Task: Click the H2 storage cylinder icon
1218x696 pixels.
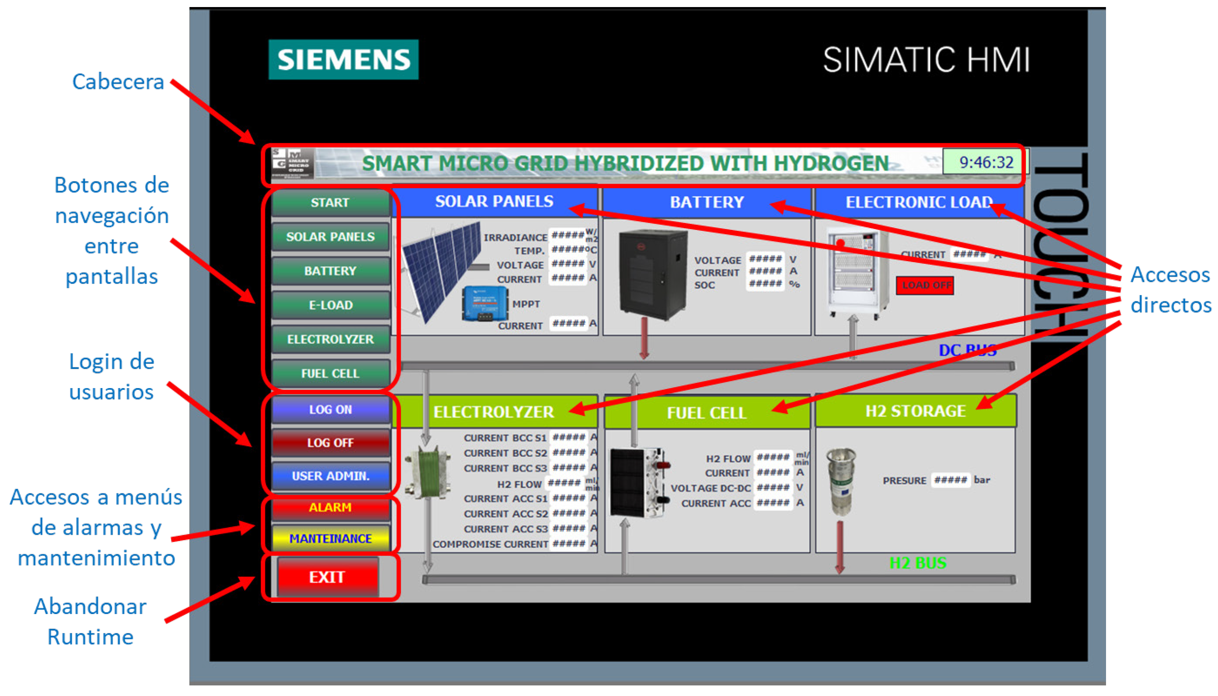Action: 842,481
